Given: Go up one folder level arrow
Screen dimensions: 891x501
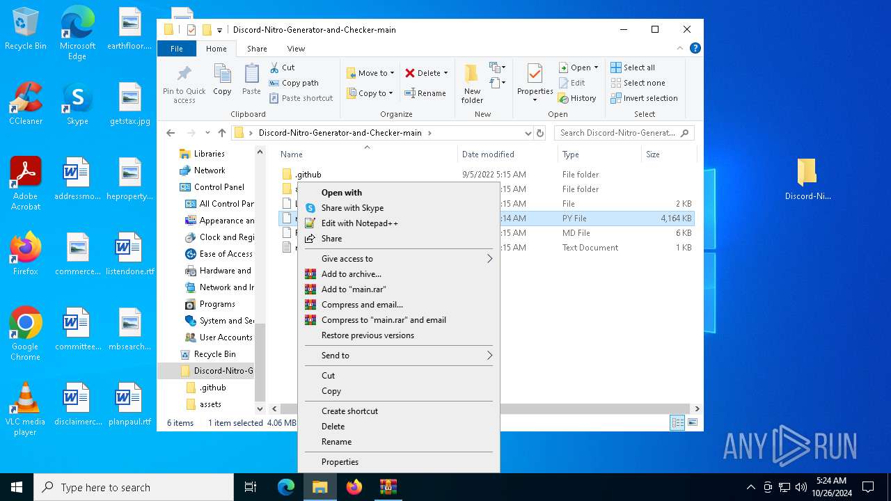Looking at the screenshot, I should (x=222, y=133).
